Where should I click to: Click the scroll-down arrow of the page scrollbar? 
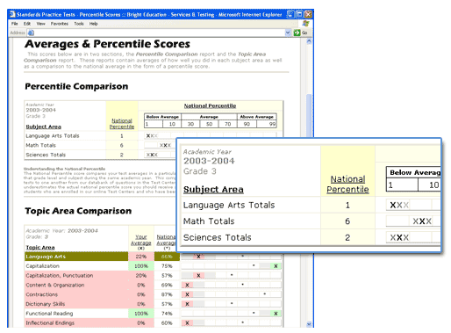click(x=309, y=324)
